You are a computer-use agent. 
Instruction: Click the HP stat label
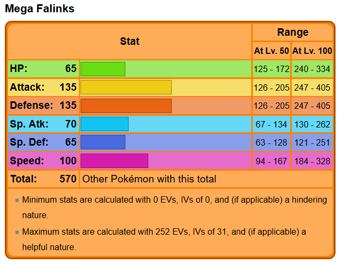[x=19, y=69]
